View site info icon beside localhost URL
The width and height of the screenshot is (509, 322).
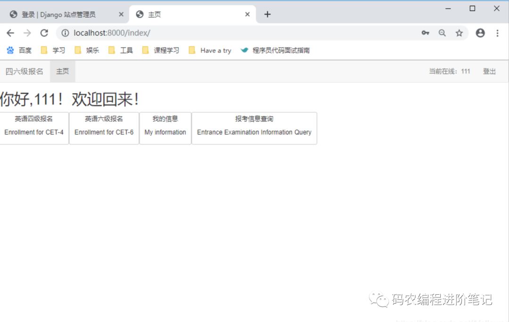[x=65, y=33]
